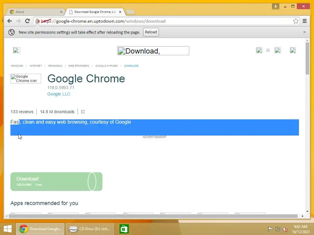Open the Chrome hamburger menu
The height and width of the screenshot is (235, 314).
point(304,21)
